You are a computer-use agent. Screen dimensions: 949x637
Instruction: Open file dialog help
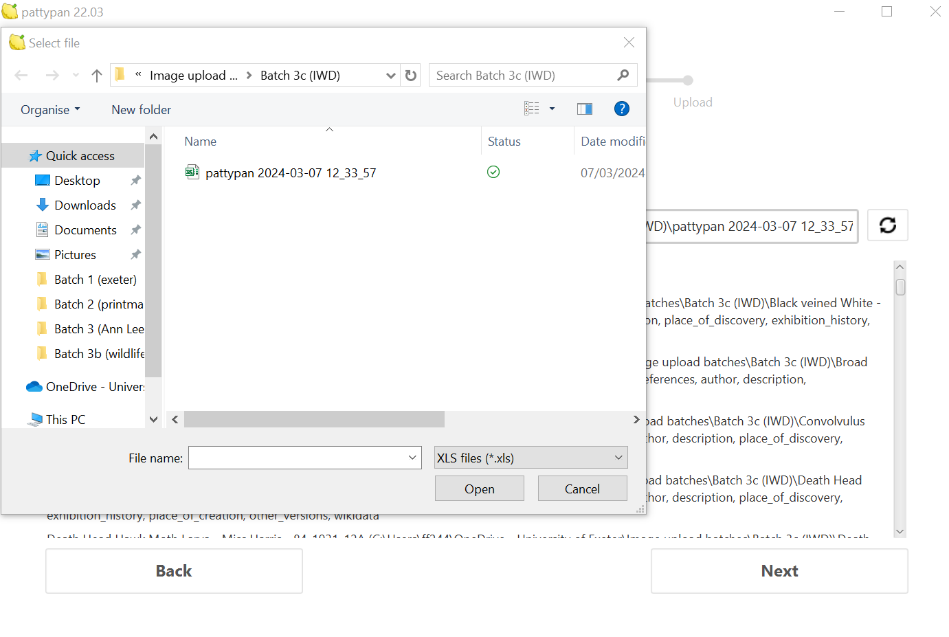pyautogui.click(x=622, y=109)
